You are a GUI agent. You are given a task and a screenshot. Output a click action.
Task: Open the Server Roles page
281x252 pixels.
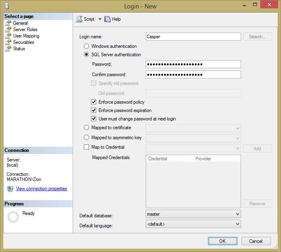coord(25,30)
